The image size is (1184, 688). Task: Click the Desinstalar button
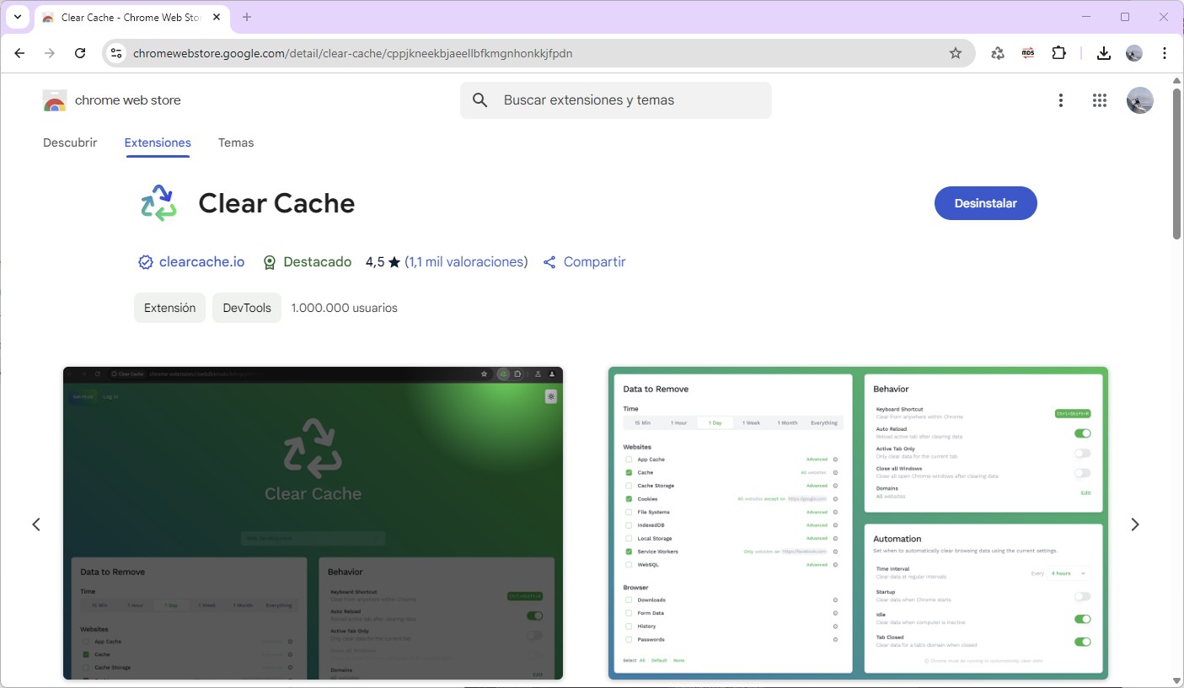click(x=986, y=203)
